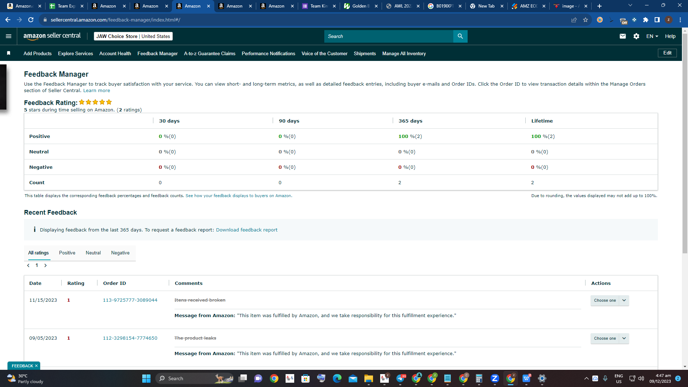This screenshot has width=688, height=387.
Task: Open the weather widget showing 30°C
Action: pos(25,378)
